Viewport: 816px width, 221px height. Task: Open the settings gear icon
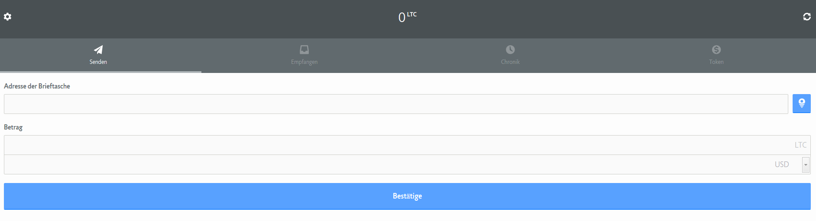7,17
